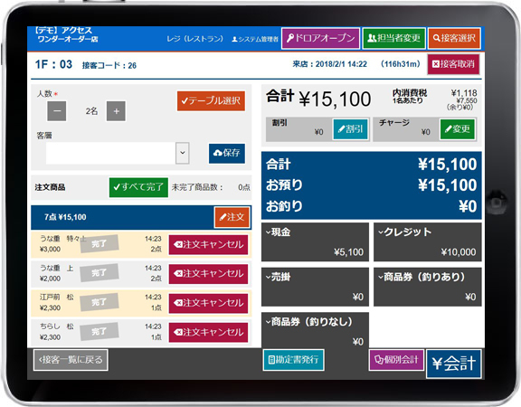Open the 客層 dropdown arrow
521x407 pixels.
click(x=183, y=153)
